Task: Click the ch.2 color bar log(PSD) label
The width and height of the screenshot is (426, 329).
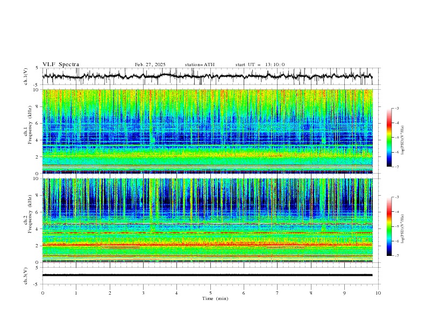Action: point(402,228)
